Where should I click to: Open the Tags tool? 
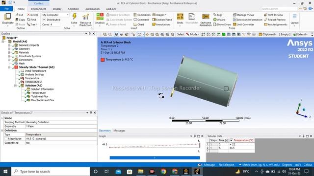click(218, 15)
